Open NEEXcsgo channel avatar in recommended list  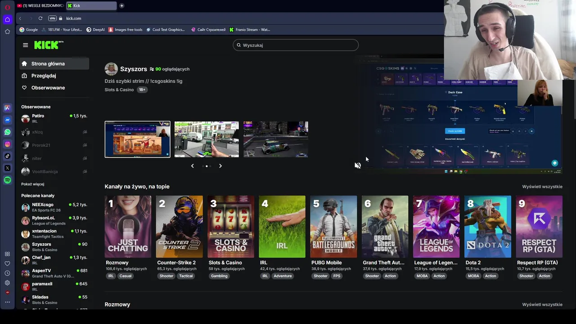(26, 207)
